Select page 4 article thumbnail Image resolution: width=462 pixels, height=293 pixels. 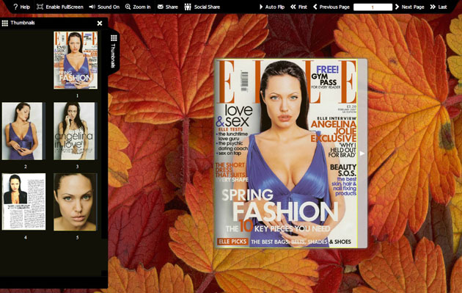[x=24, y=202]
